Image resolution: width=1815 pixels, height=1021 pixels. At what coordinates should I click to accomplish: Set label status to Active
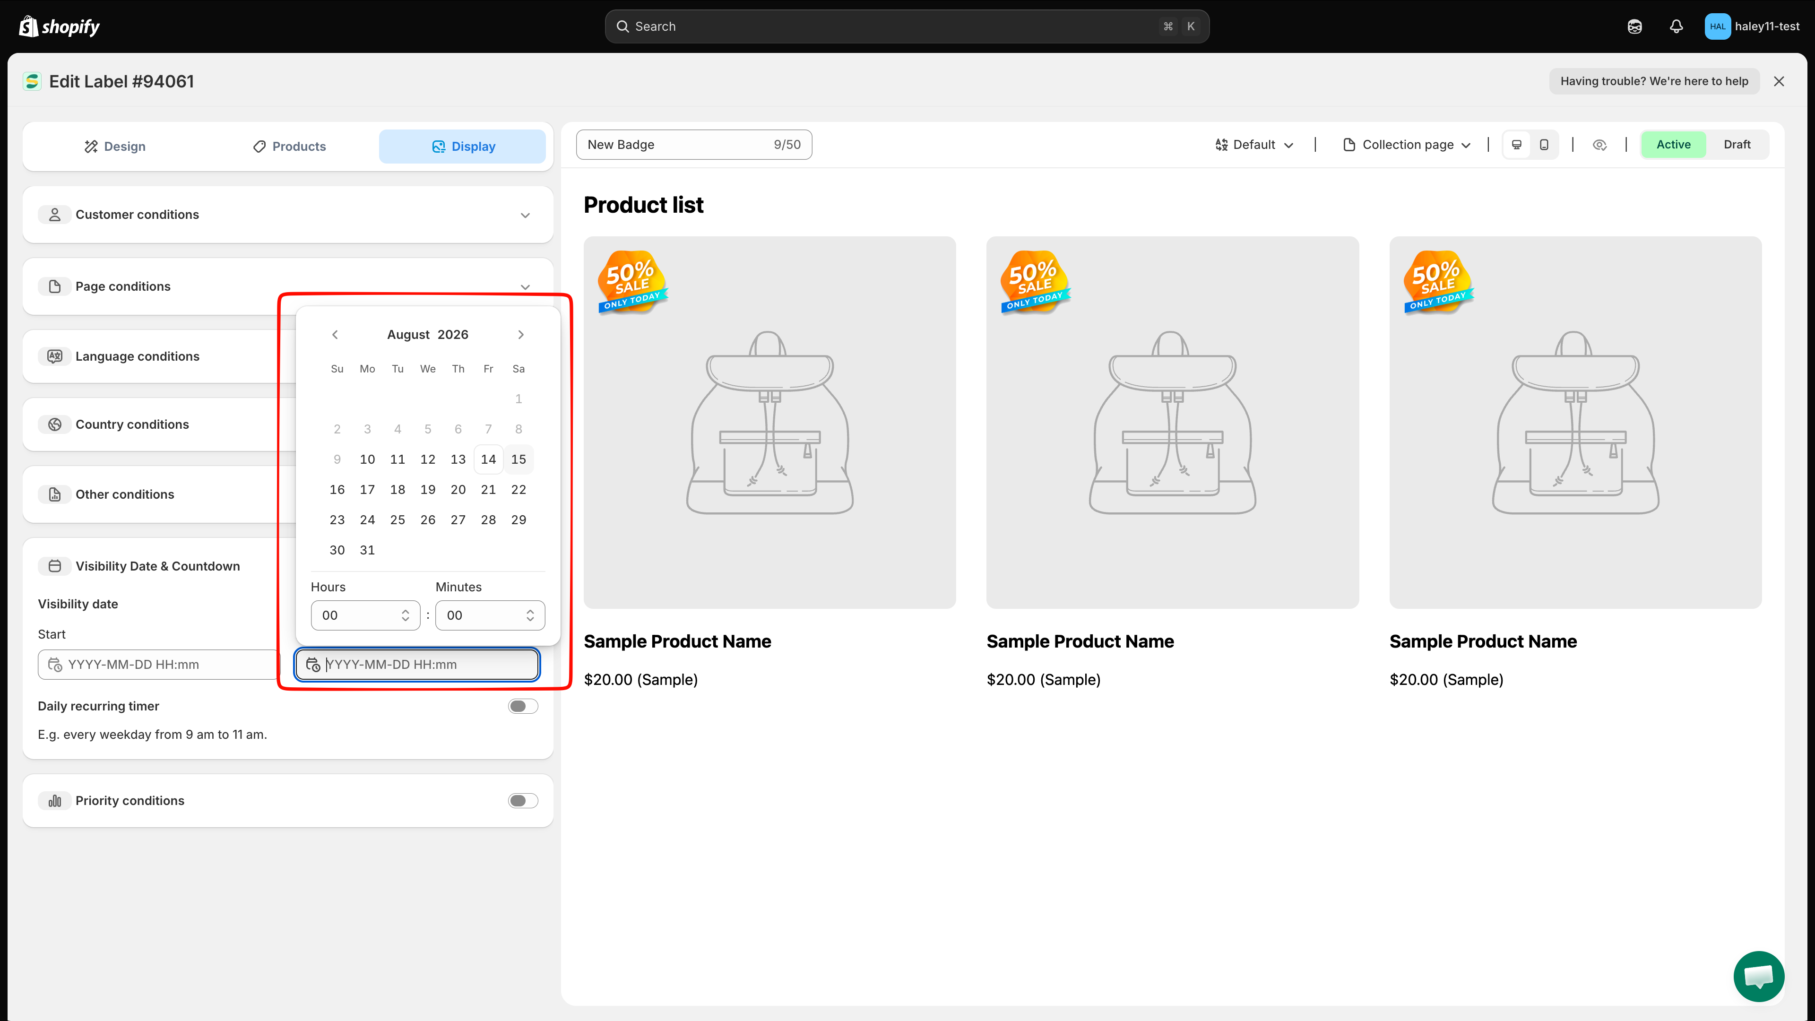click(x=1673, y=145)
